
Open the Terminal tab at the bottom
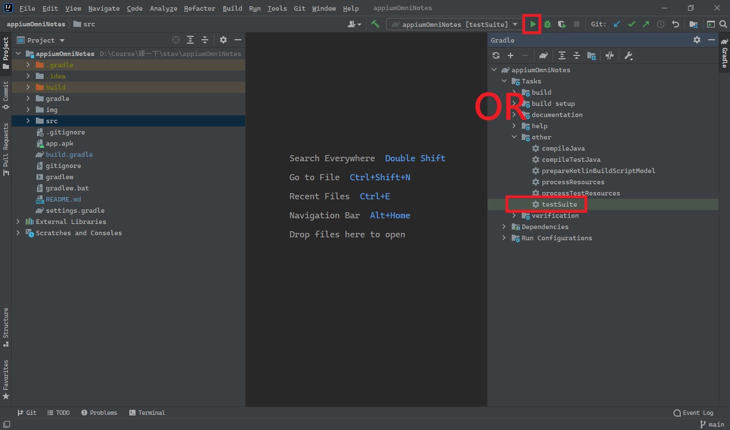click(147, 413)
